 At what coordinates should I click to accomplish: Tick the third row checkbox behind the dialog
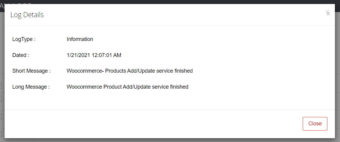[x=1, y=117]
